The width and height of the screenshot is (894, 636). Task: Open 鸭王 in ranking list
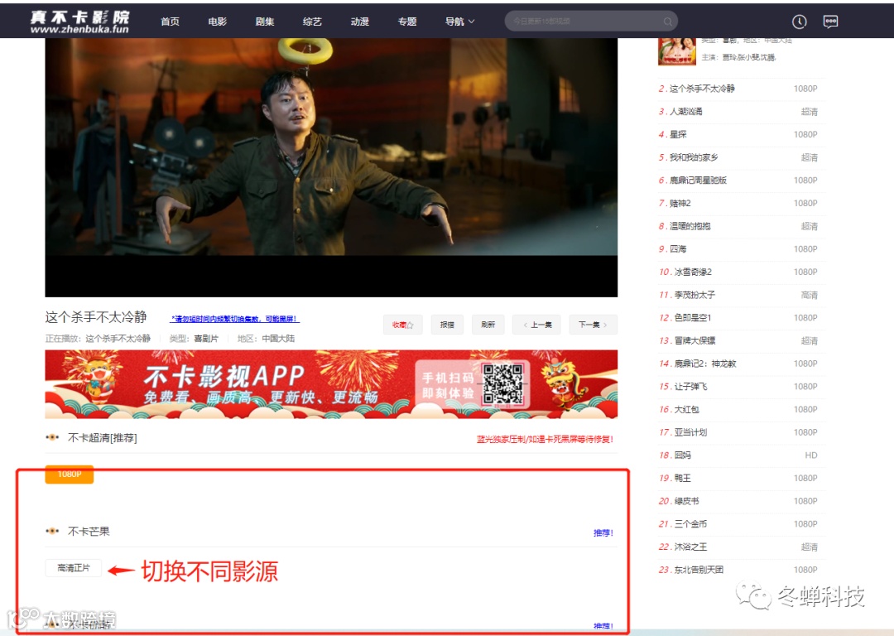(x=682, y=478)
